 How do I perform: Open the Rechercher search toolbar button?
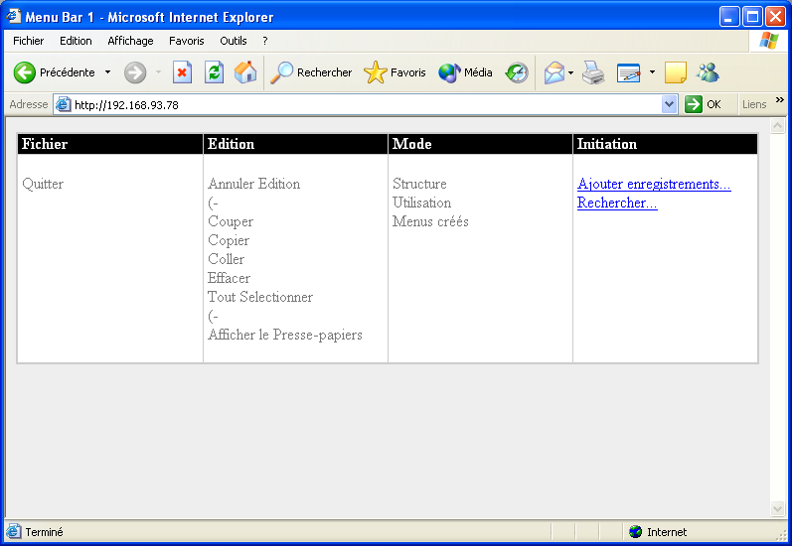(311, 72)
